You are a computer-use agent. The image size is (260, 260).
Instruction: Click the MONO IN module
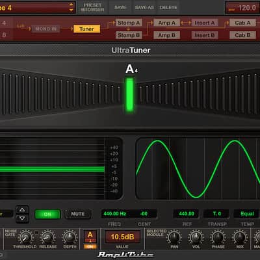(45, 29)
